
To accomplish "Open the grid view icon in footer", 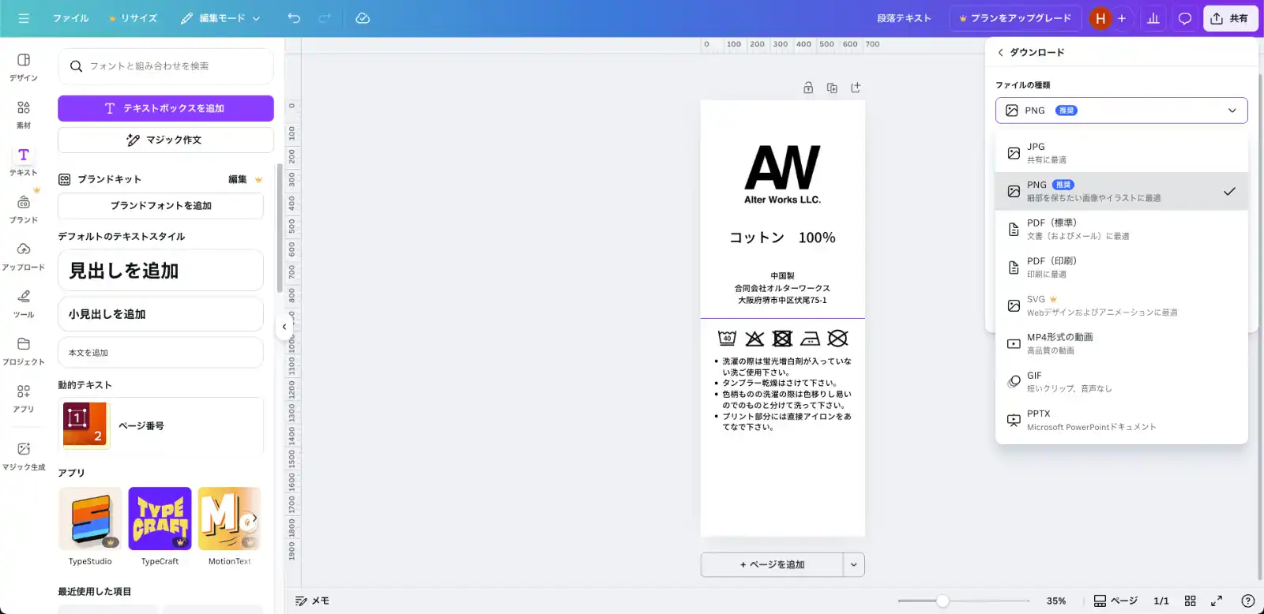I will (1191, 601).
